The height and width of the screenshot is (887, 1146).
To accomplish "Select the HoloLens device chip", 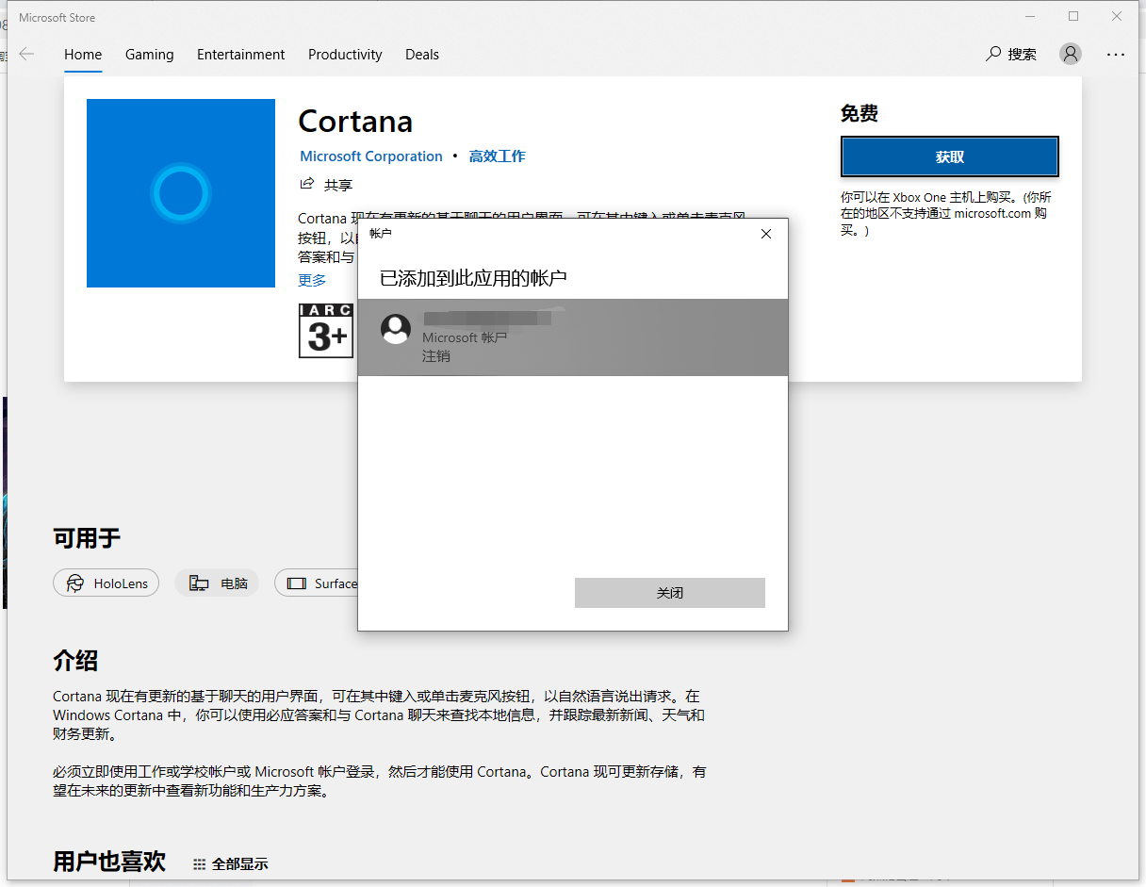I will 106,583.
